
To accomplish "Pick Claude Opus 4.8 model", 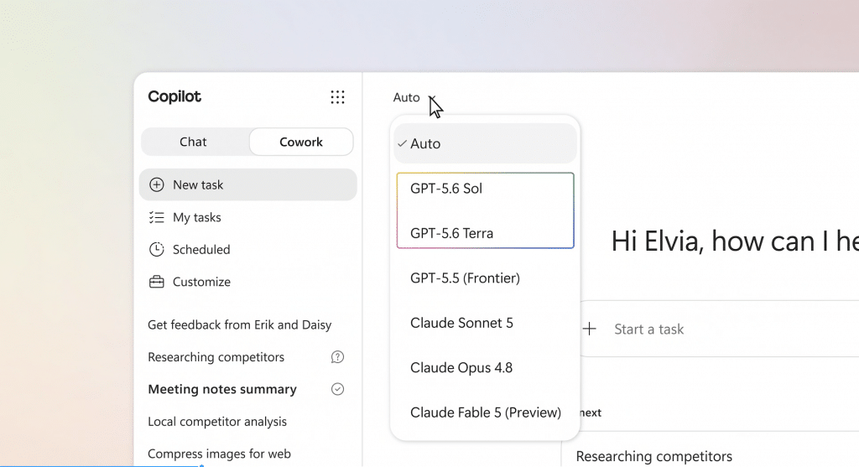I will point(486,368).
